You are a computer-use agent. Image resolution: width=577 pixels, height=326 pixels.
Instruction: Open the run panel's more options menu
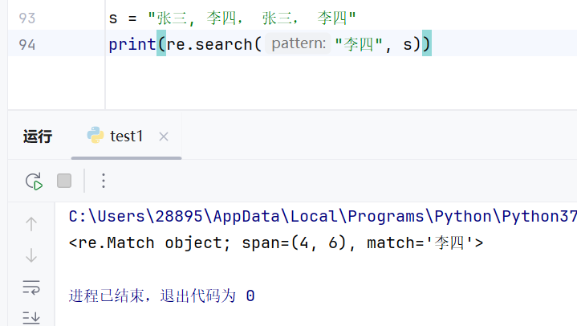[104, 181]
